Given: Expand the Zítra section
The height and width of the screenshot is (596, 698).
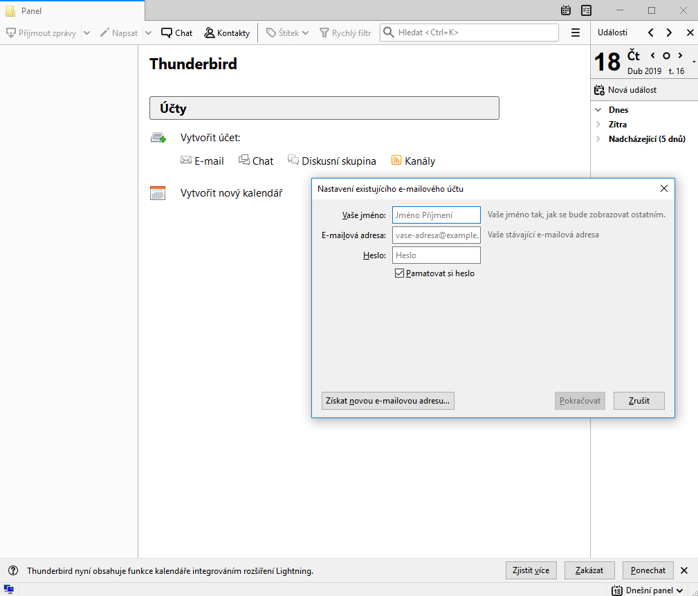Looking at the screenshot, I should [598, 125].
